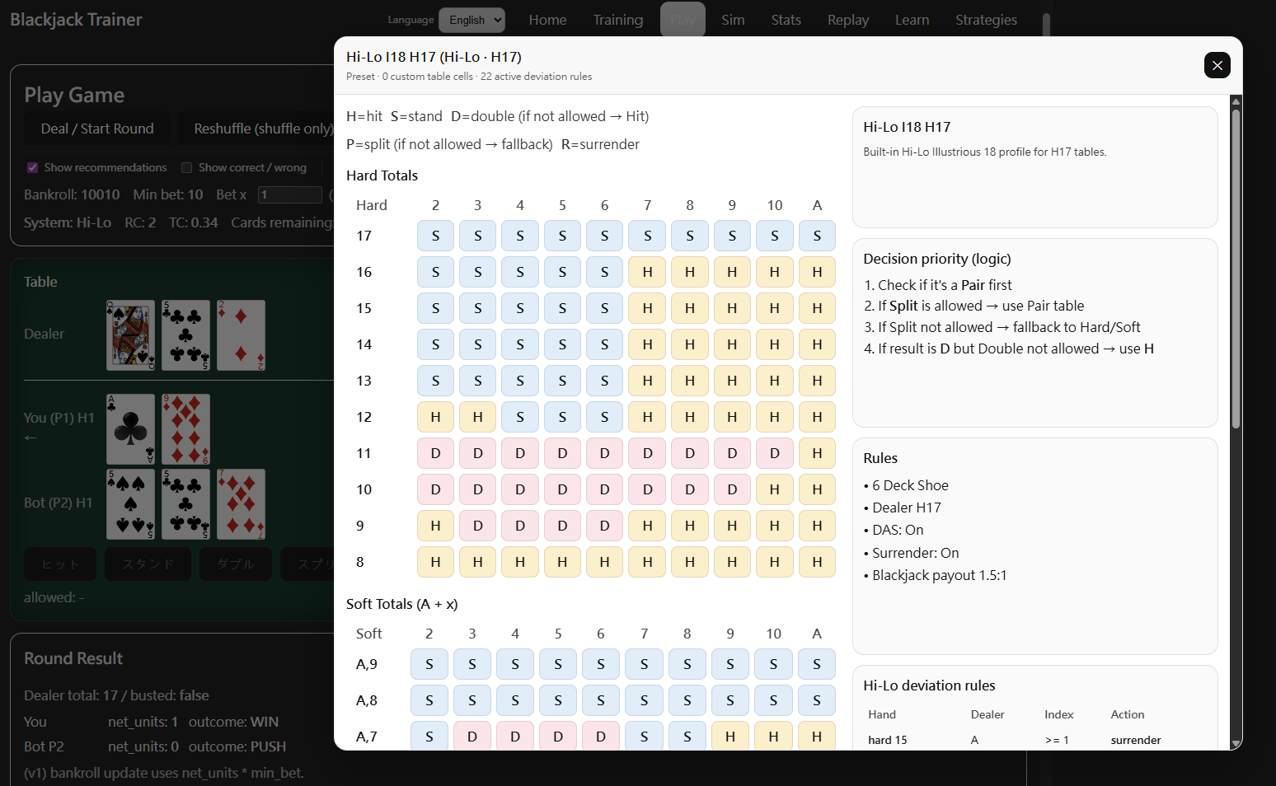Click the Hard 12 vs dealer 4 cell
The width and height of the screenshot is (1276, 786).
point(520,417)
